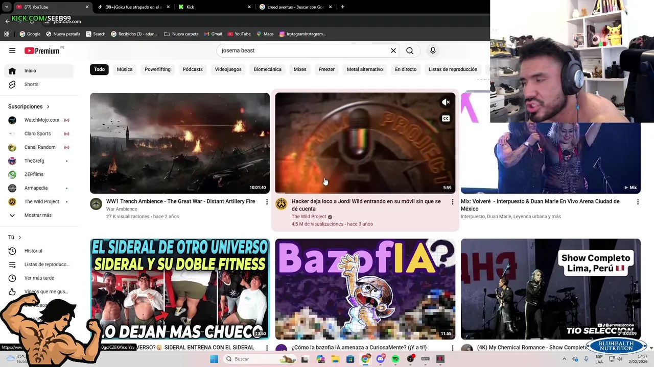Open the Armapedia subscription
654x367 pixels.
[39, 188]
